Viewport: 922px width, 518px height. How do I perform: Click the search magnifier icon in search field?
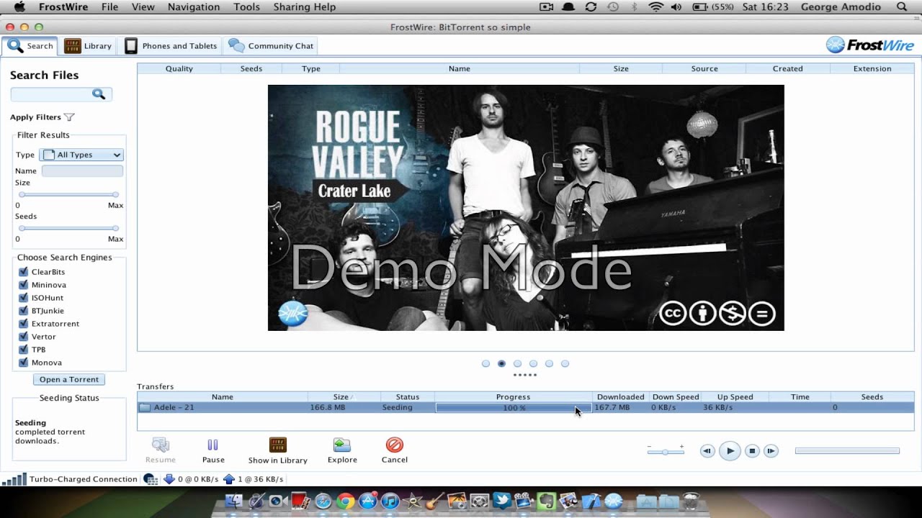pos(99,94)
